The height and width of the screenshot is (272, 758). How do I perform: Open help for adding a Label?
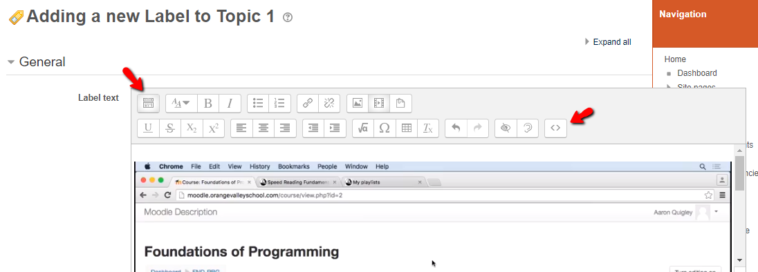tap(288, 18)
